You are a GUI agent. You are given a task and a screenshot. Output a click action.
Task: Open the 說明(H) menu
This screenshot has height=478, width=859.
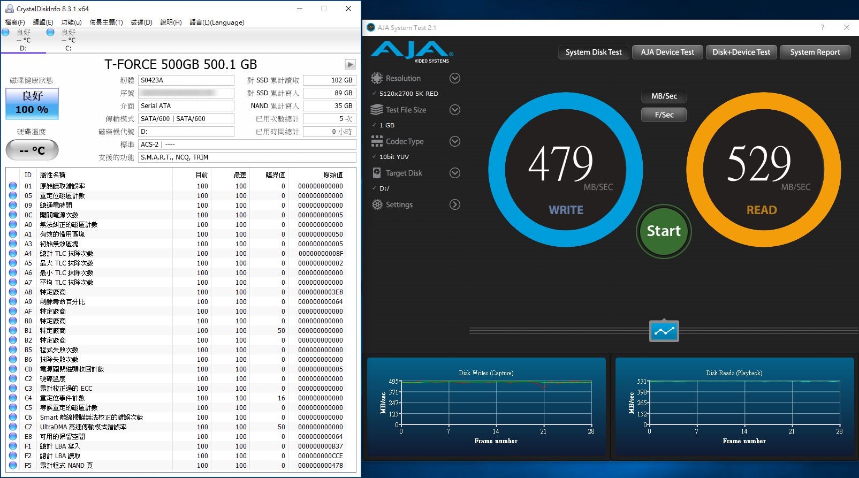pos(171,22)
